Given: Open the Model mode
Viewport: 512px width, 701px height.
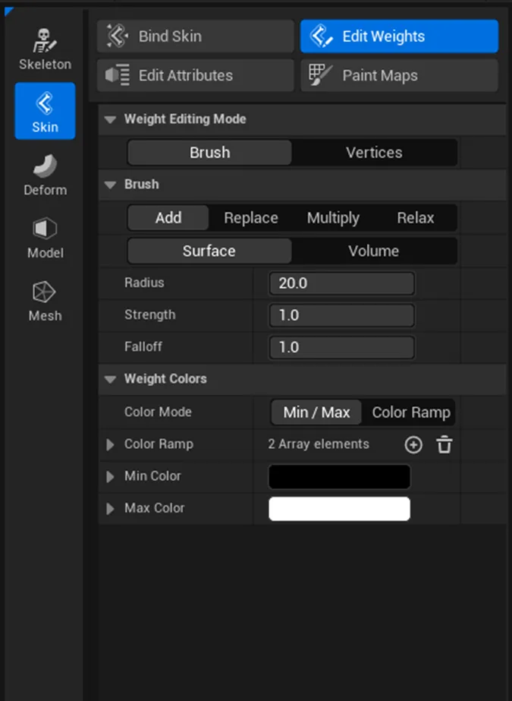Looking at the screenshot, I should [x=45, y=237].
